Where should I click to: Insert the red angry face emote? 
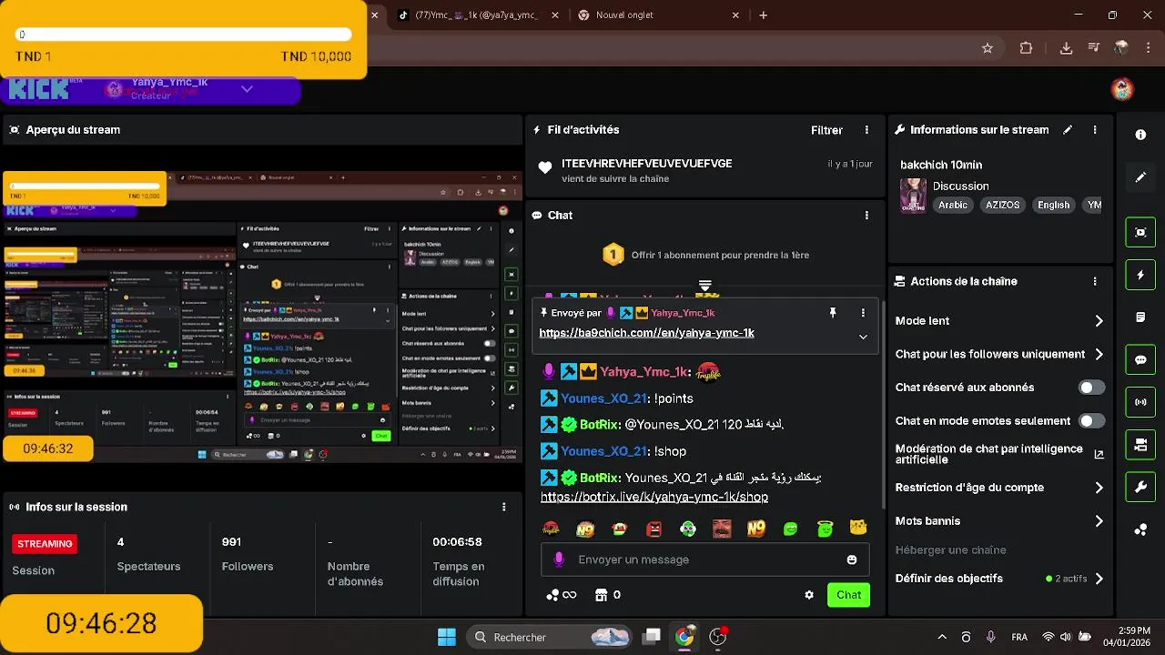click(x=654, y=529)
